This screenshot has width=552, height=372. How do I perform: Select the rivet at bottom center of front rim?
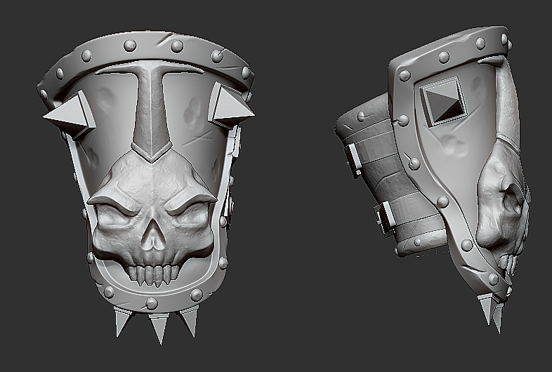[x=152, y=303]
